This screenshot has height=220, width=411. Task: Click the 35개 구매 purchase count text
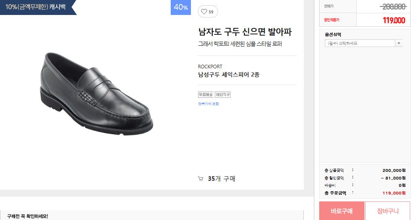221,179
